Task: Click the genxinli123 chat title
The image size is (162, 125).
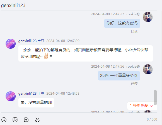Action: 13,5
